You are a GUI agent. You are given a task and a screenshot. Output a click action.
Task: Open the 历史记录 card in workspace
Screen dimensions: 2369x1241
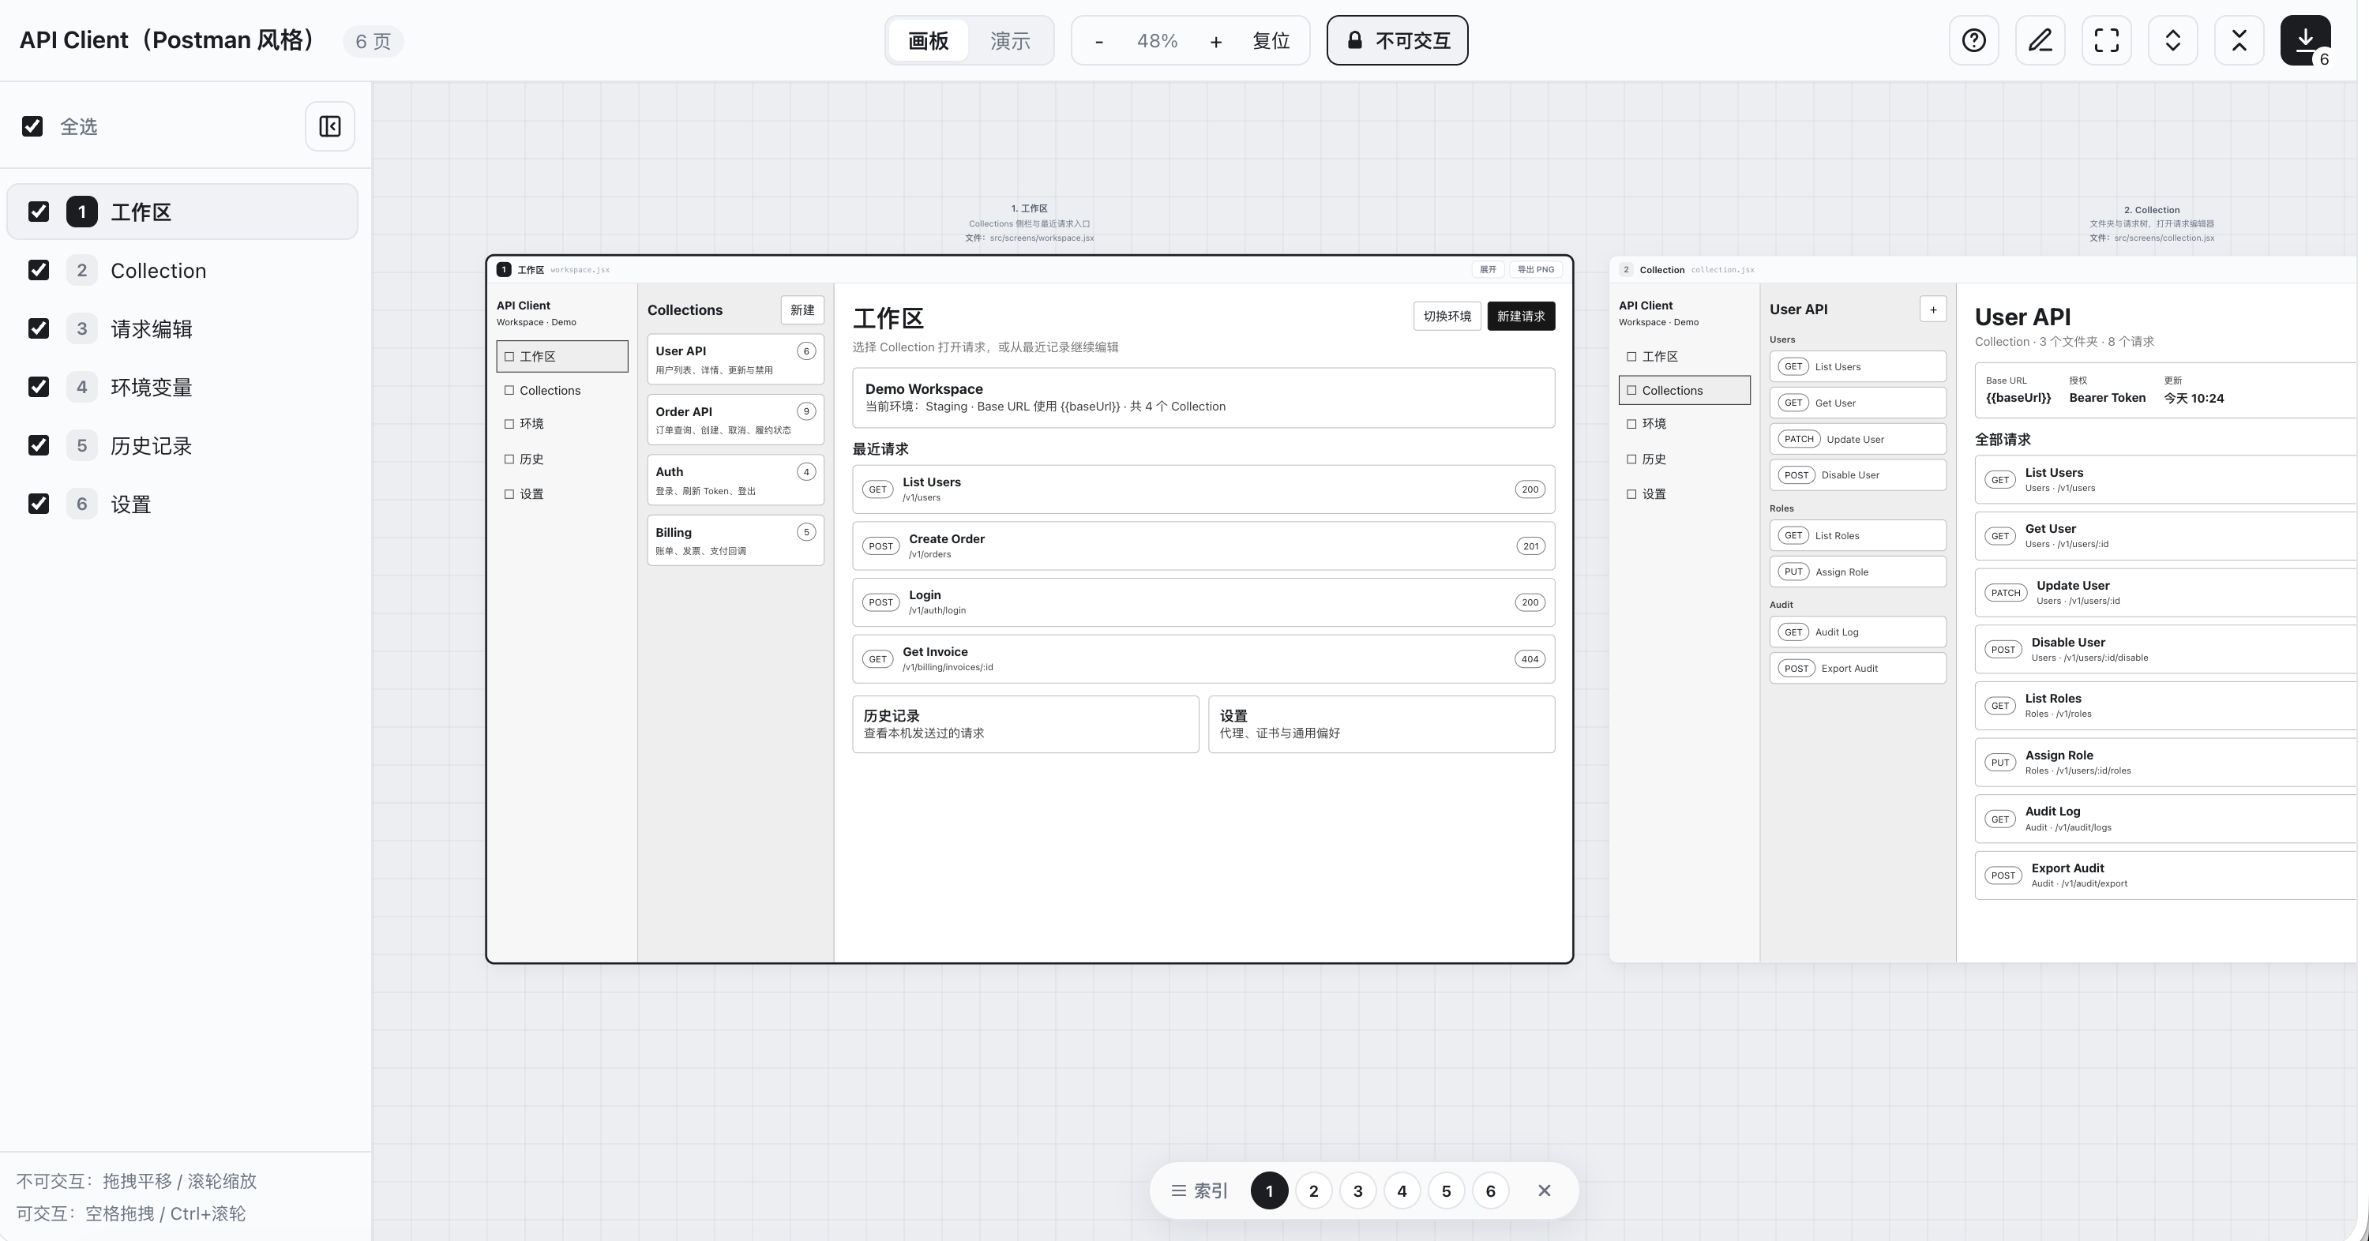pyautogui.click(x=1026, y=723)
